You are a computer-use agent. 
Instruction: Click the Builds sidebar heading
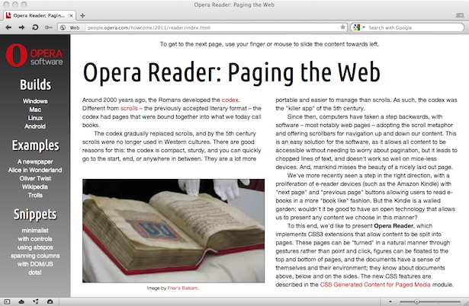point(35,84)
